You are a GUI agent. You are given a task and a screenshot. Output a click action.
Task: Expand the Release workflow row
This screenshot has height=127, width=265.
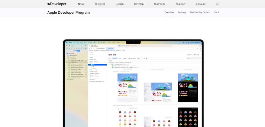click(68, 80)
